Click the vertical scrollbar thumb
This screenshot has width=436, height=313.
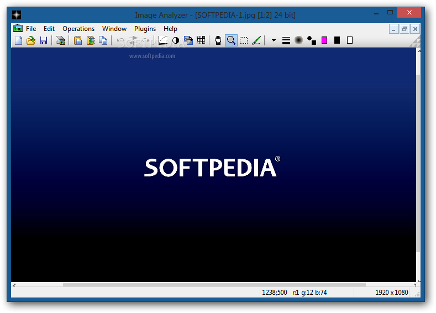(418, 163)
